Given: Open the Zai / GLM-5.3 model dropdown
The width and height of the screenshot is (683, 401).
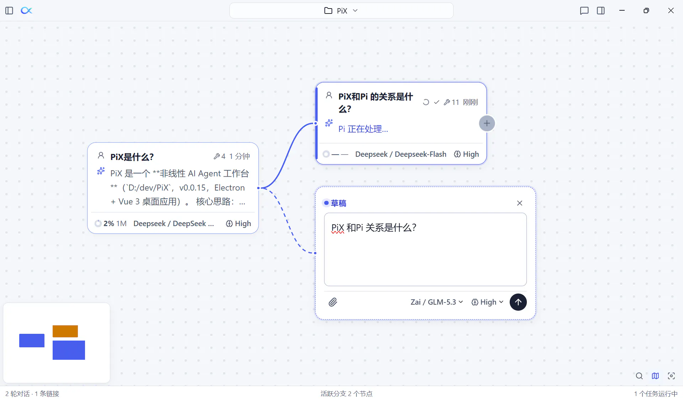Looking at the screenshot, I should point(437,302).
